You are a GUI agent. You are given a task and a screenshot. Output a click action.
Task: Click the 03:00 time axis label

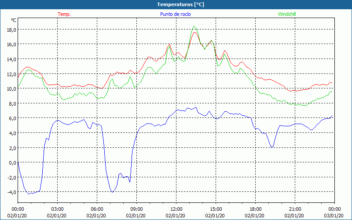click(58, 209)
